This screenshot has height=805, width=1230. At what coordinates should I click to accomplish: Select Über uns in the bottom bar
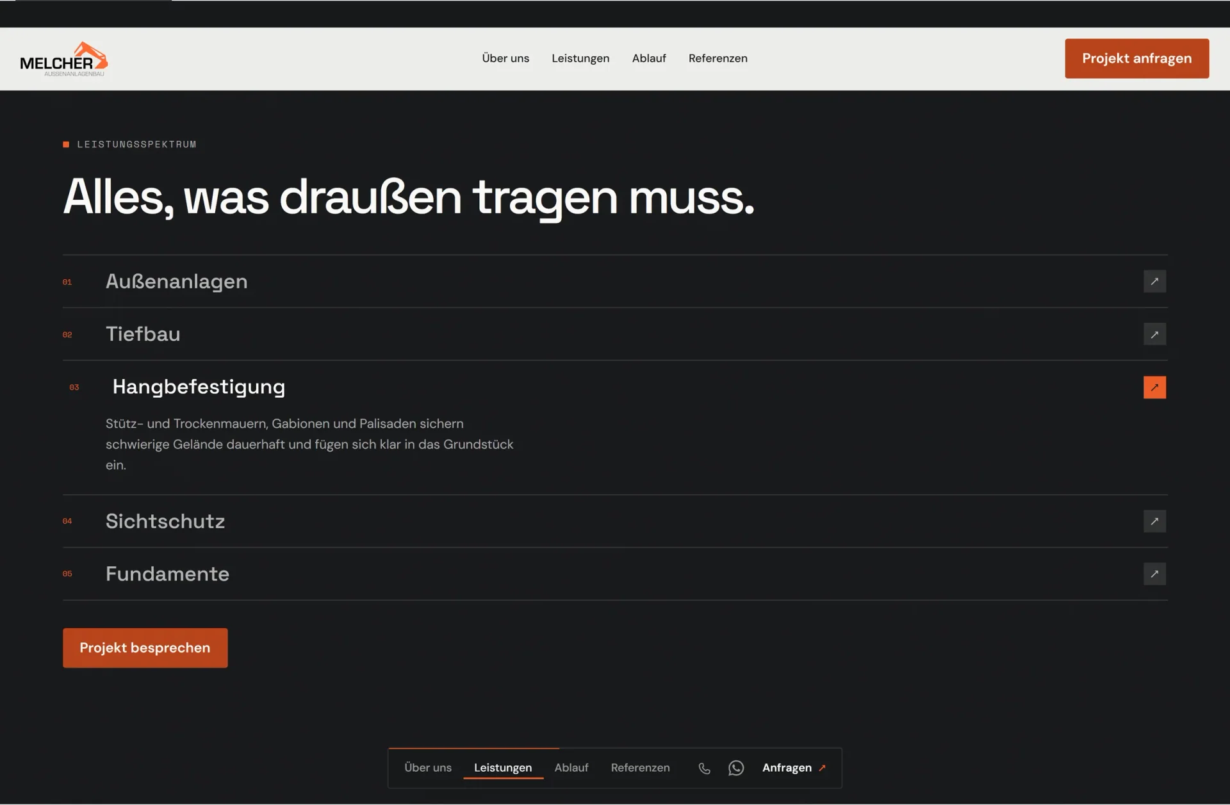tap(428, 768)
